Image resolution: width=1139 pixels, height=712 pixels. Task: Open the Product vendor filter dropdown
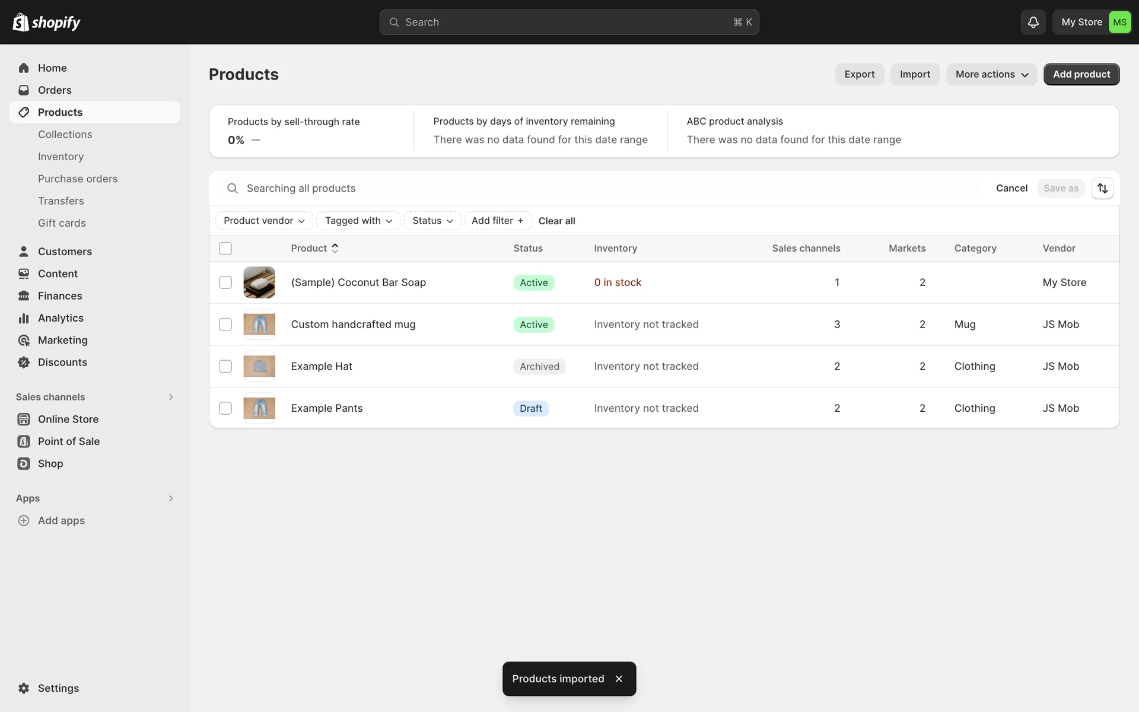(264, 221)
